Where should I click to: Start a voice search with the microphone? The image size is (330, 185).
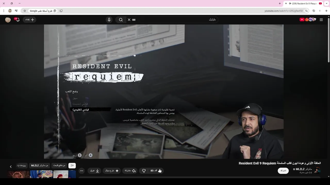coord(109,20)
